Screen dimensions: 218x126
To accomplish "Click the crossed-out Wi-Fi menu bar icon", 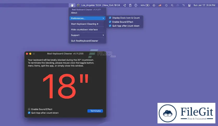I will [x=184, y=5].
